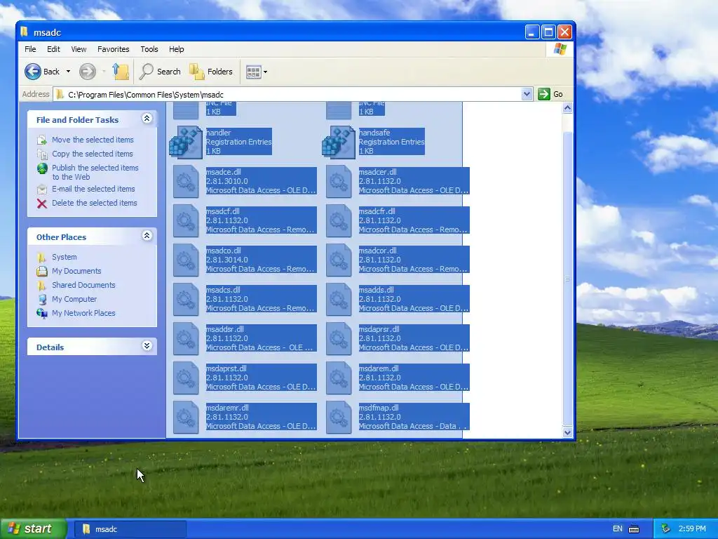This screenshot has width=718, height=539.
Task: Expand the Address bar dropdown list
Action: (527, 95)
